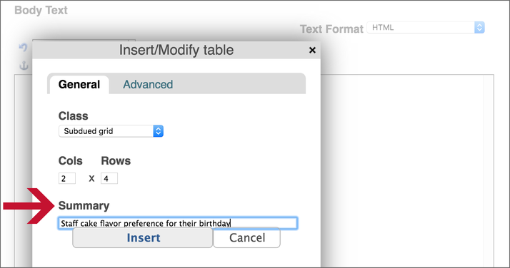Click the Summary label

coord(84,206)
